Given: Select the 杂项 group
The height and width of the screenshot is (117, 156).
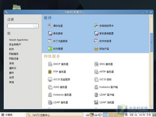Looking at the screenshot, I should point(12,77).
